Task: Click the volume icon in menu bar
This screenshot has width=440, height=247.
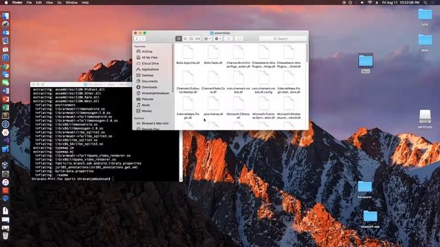Action: 362,3
